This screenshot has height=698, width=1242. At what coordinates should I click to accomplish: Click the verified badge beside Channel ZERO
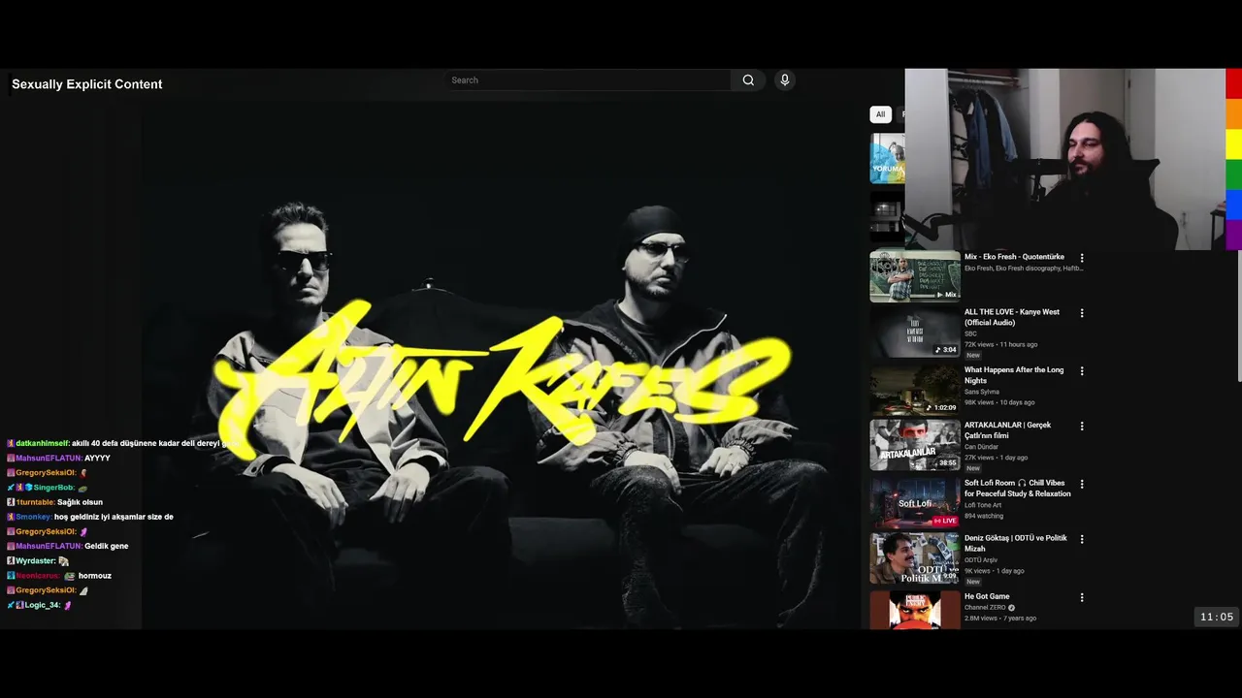(1011, 608)
